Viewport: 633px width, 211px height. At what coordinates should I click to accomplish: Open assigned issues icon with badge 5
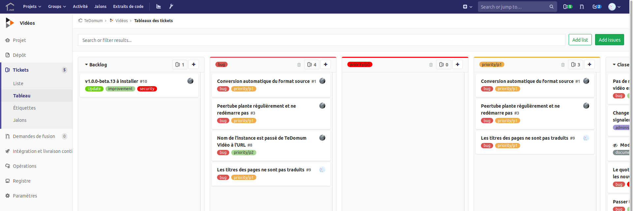click(567, 7)
